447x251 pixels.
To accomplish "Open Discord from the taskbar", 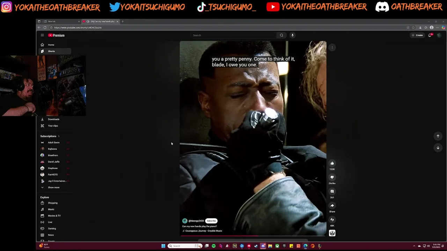I will tap(263, 246).
